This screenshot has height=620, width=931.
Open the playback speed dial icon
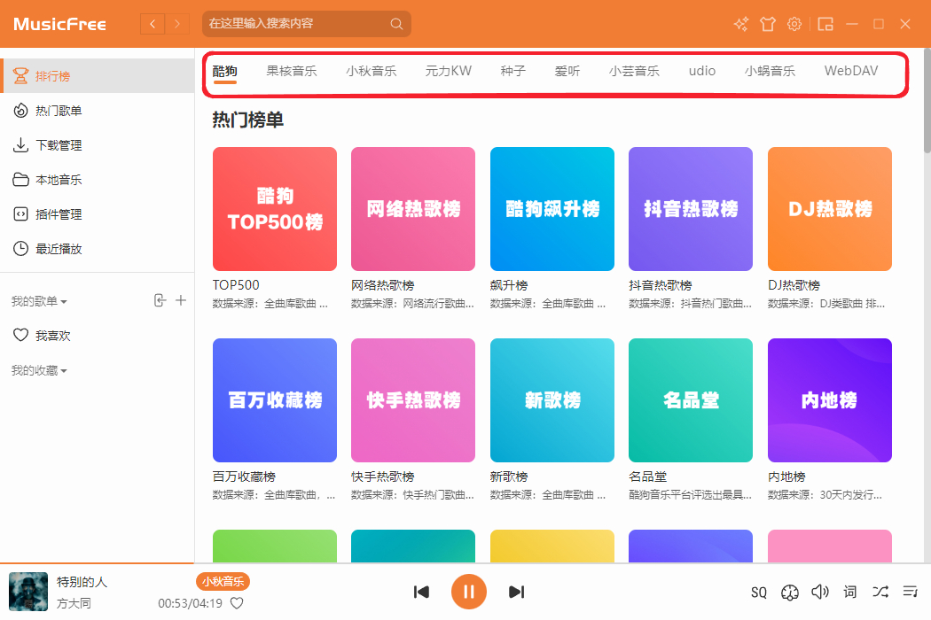(790, 593)
